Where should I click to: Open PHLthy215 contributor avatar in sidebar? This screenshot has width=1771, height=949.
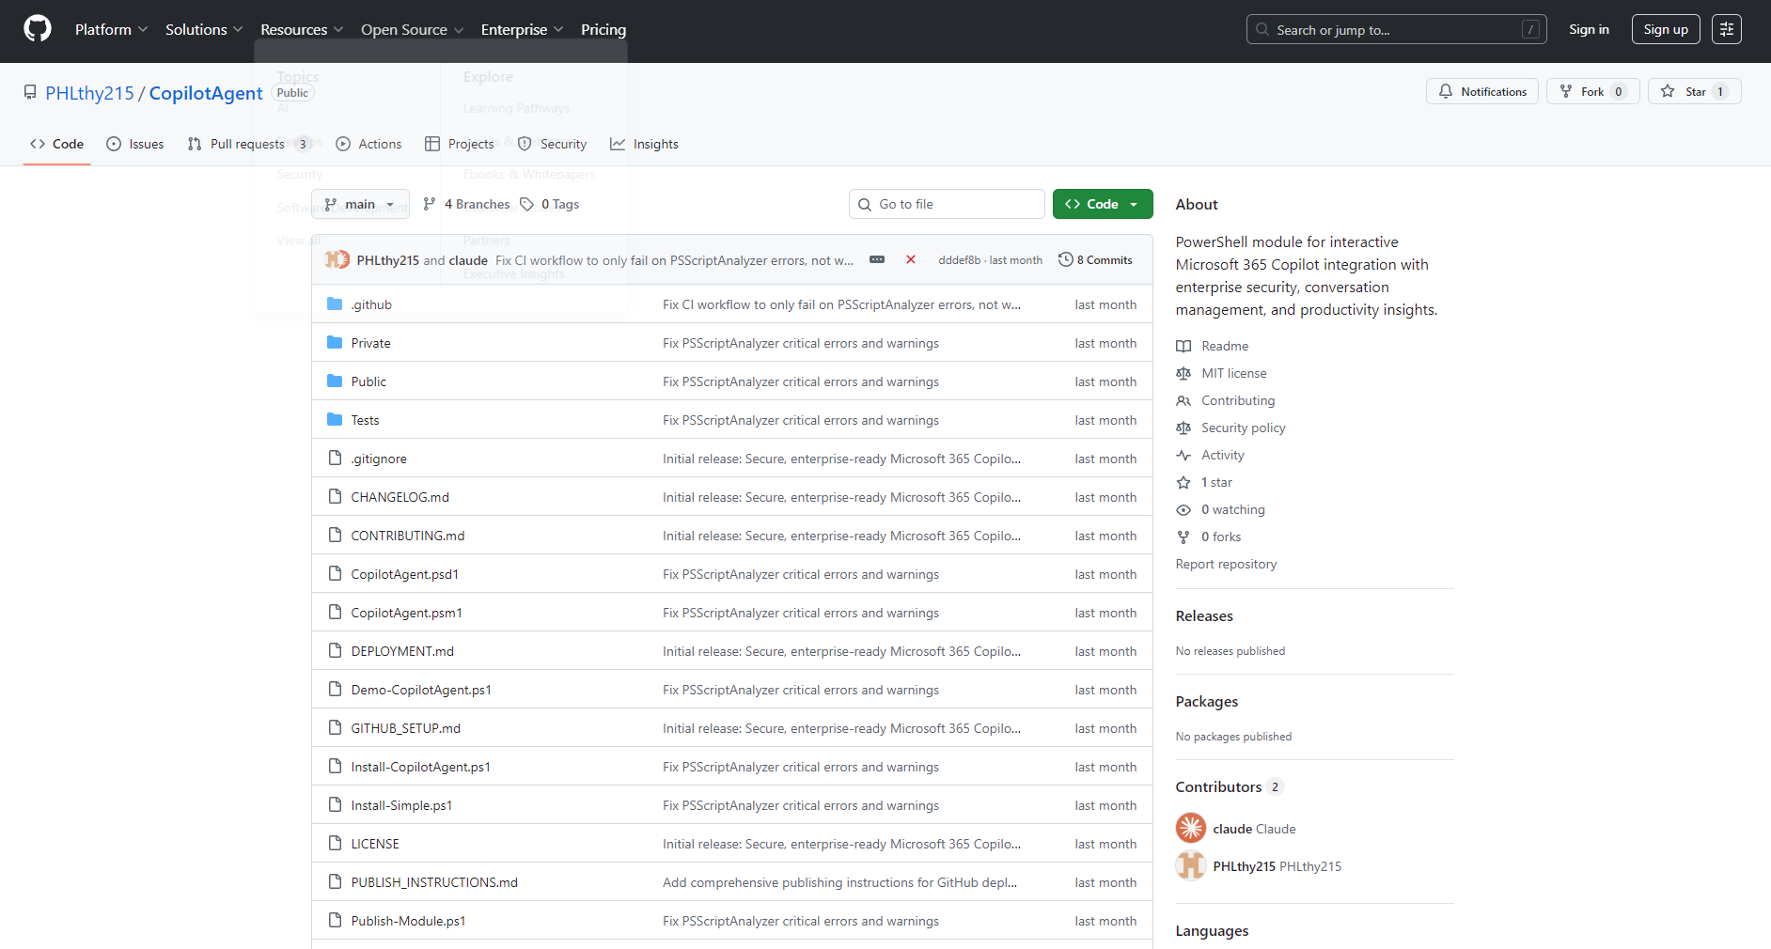[x=1191, y=865]
